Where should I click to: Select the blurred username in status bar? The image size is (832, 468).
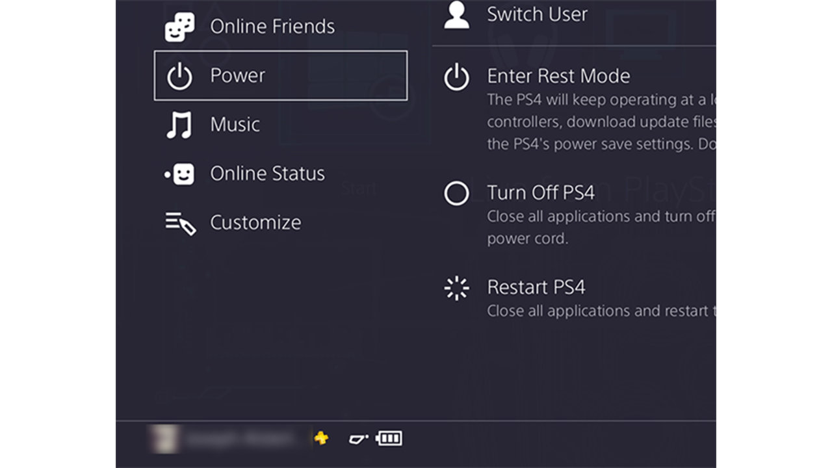point(243,439)
